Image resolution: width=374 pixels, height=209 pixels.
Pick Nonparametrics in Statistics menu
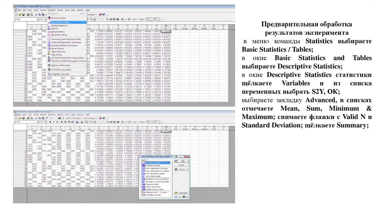click(67, 32)
